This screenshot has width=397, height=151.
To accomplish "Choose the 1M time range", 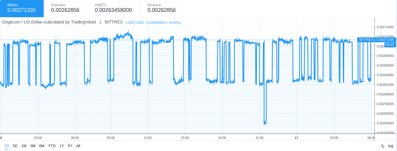I will click(24, 146).
